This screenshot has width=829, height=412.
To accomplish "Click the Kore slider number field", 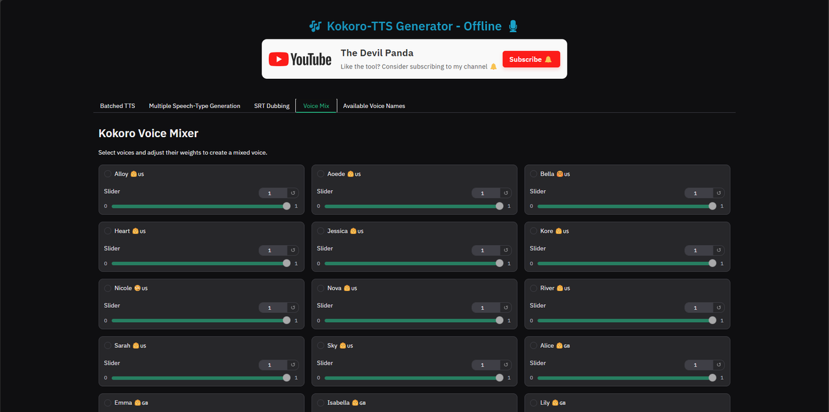I will click(x=699, y=250).
